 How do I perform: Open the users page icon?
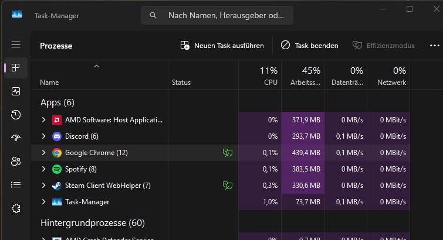pyautogui.click(x=16, y=161)
